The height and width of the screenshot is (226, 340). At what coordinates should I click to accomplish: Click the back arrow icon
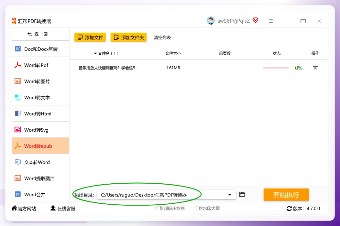(x=30, y=34)
